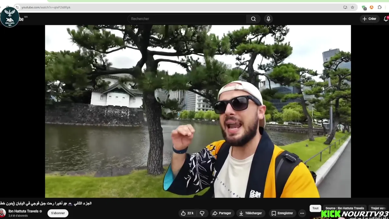Save video with Enregistrer button
The width and height of the screenshot is (389, 219).
[x=282, y=213]
